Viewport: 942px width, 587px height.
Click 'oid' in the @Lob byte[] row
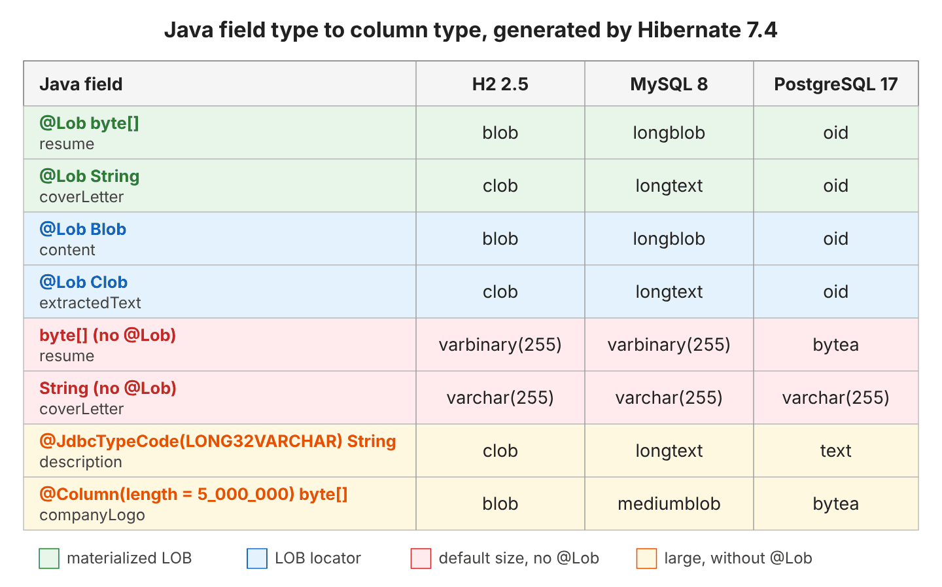836,133
